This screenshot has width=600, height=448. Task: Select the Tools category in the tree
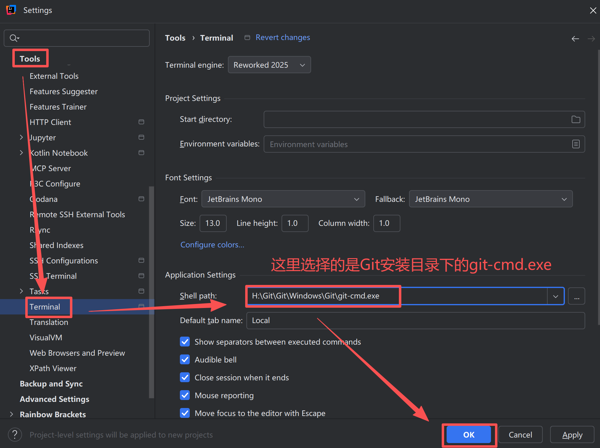30,59
